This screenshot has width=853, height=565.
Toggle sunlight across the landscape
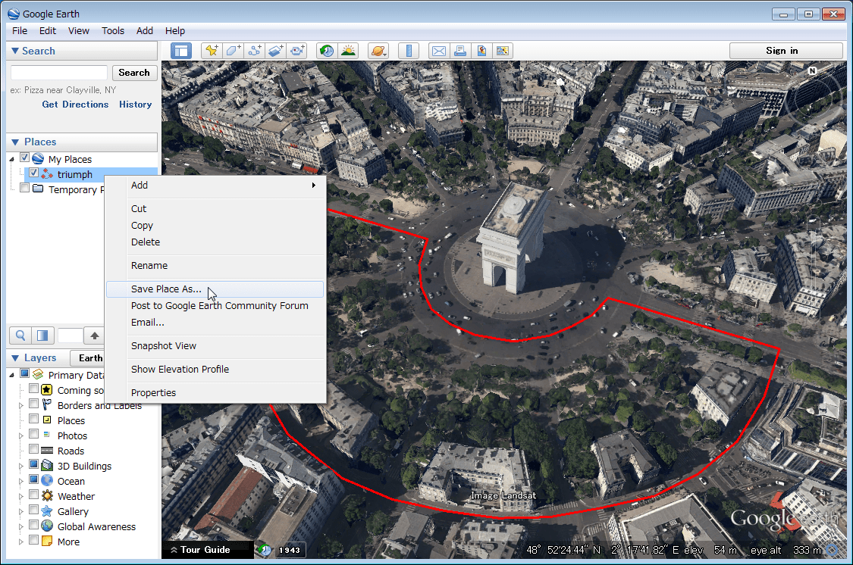point(348,51)
